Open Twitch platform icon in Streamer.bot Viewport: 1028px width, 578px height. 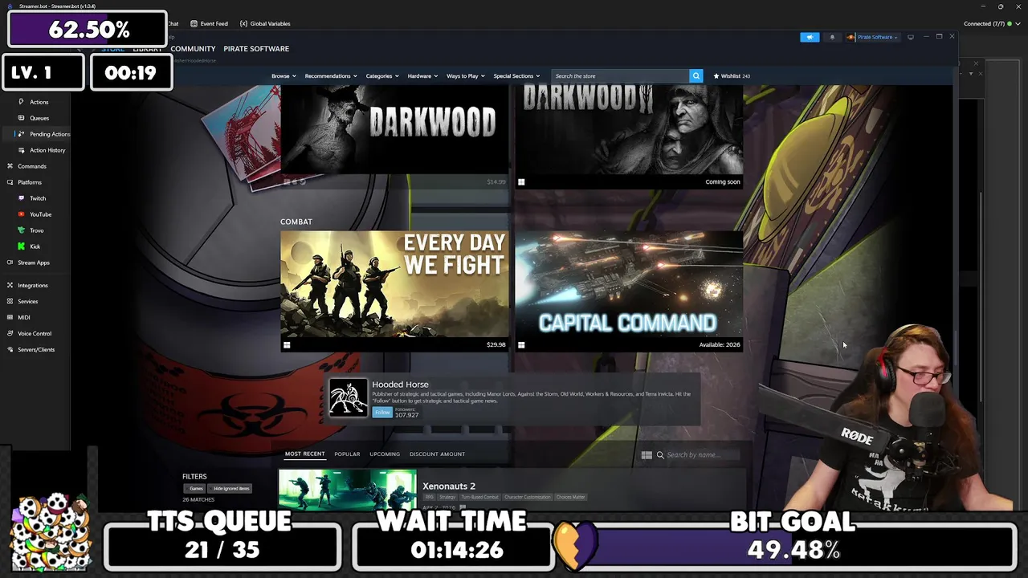click(x=22, y=198)
